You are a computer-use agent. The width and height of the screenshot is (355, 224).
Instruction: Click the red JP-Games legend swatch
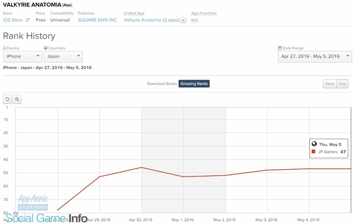(x=313, y=152)
